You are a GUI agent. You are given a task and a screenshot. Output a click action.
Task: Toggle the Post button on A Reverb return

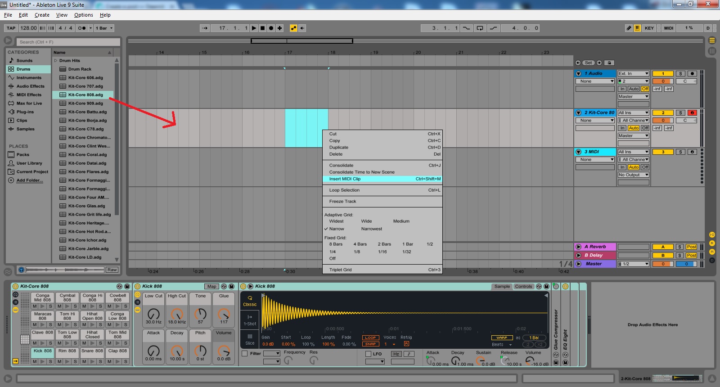(x=691, y=247)
